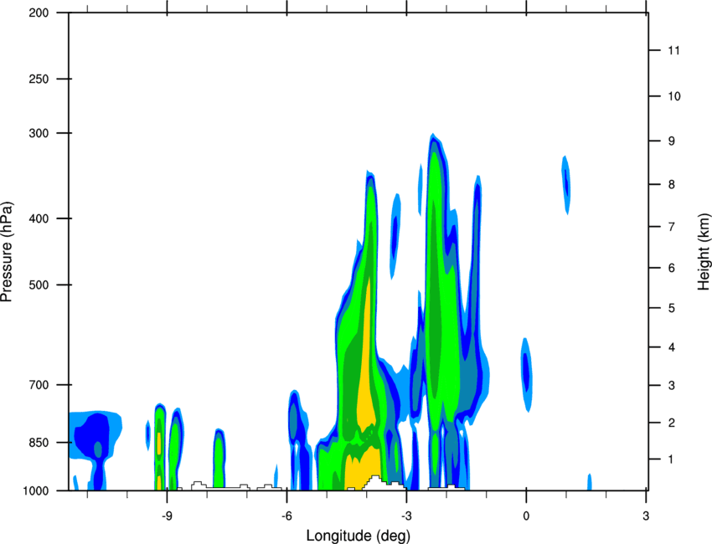Click the -6 longitude tick label
Screen dimensions: 712x544
click(286, 516)
